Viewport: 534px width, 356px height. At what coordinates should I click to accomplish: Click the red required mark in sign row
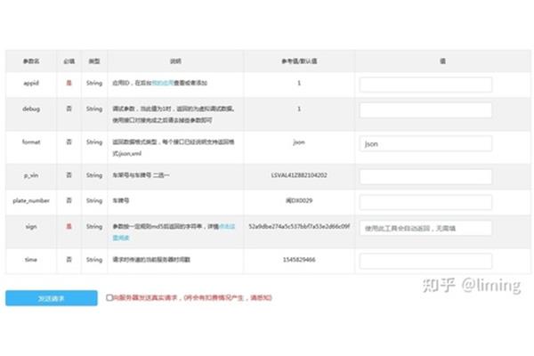click(69, 227)
